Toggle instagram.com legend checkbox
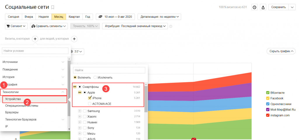Image resolution: width=299 pixels, height=140 pixels. [267, 115]
